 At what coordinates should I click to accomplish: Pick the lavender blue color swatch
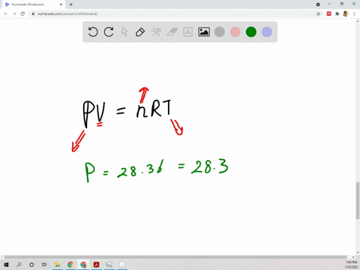coord(267,32)
